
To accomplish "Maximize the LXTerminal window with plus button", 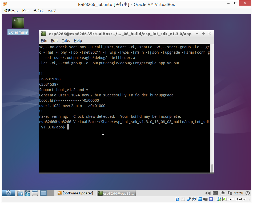I will pos(204,33).
